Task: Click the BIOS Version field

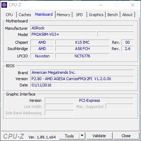Action: [82, 79]
